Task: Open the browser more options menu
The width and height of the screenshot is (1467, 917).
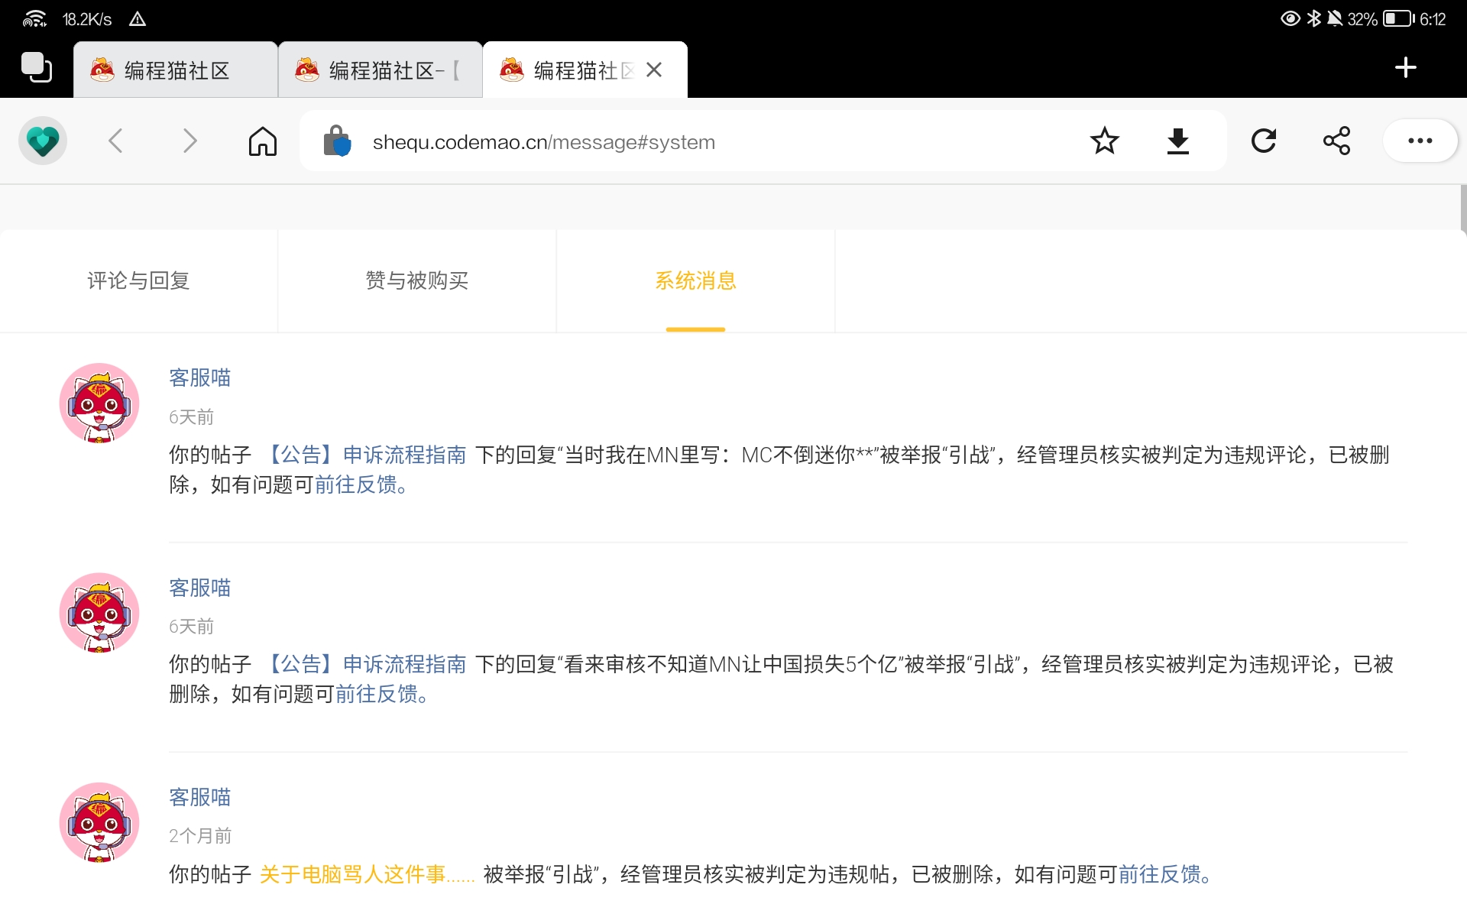Action: point(1420,141)
